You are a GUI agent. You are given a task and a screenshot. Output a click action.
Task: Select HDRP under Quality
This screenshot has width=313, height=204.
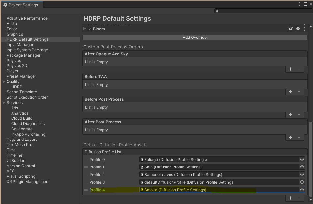(x=17, y=87)
